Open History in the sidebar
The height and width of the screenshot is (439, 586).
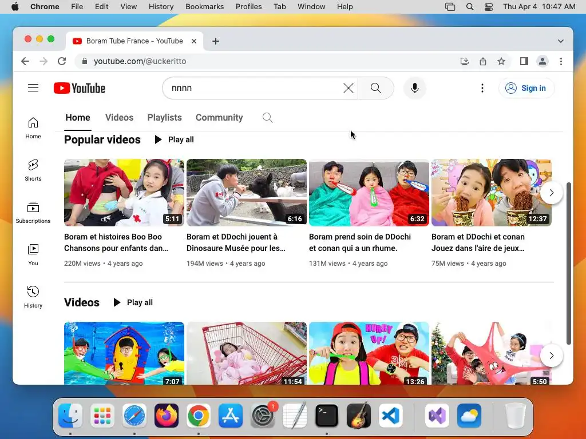[x=33, y=297]
